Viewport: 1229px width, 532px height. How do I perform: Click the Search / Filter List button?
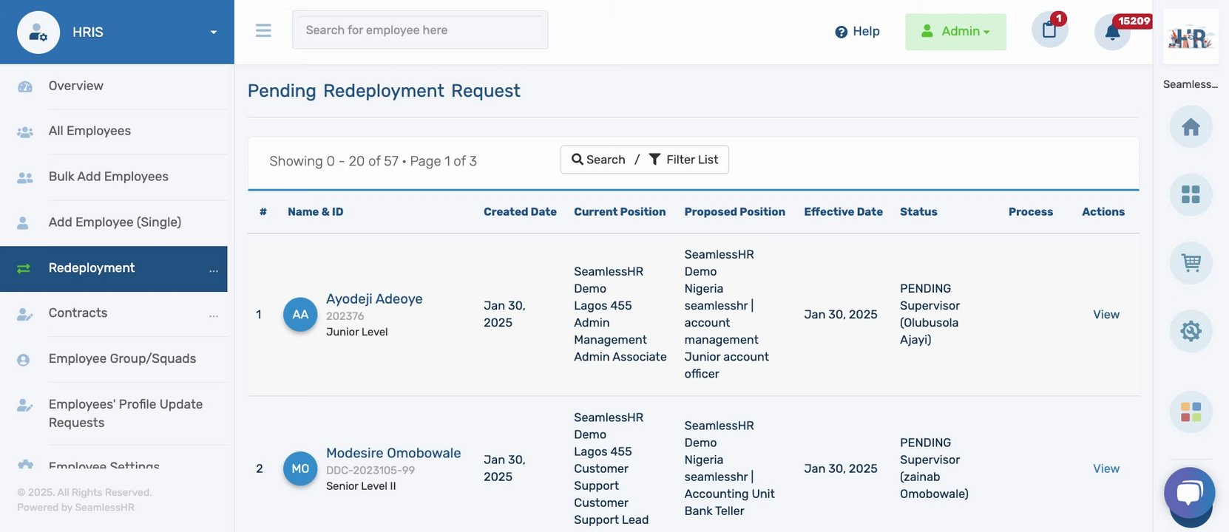point(644,160)
